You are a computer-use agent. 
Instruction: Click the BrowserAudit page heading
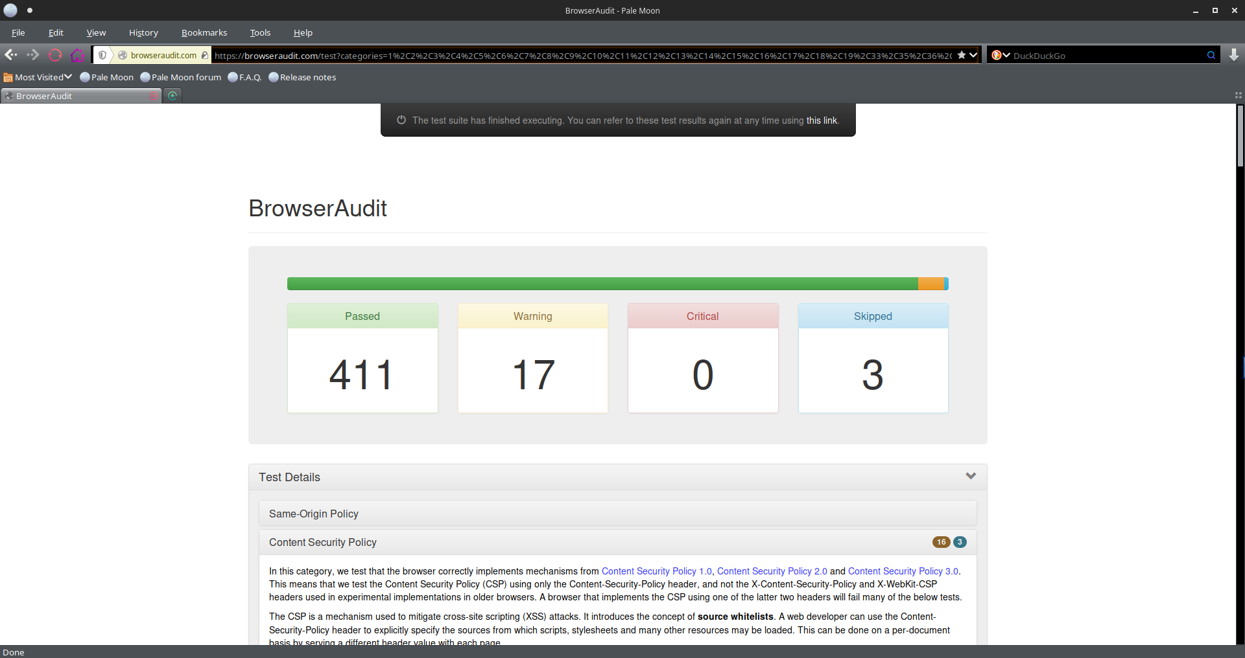point(318,209)
